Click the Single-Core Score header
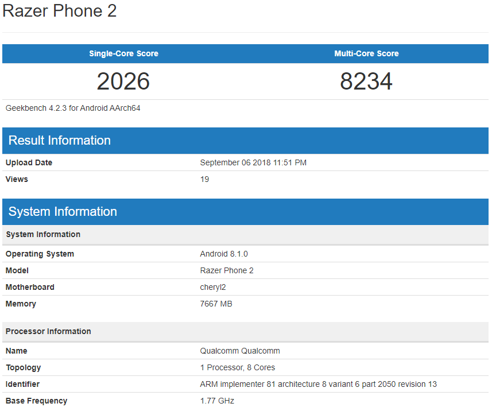 coord(123,53)
